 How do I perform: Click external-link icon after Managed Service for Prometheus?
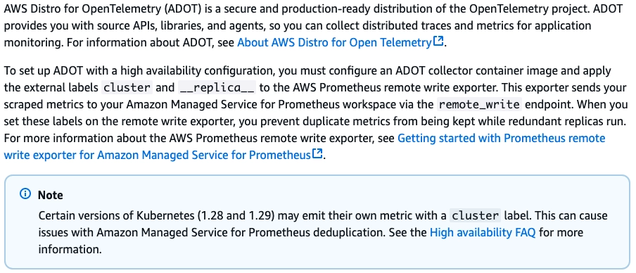pos(317,154)
